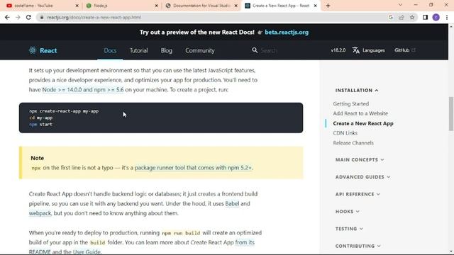The width and height of the screenshot is (454, 255).
Task: Open Google Translate icon in address bar
Action: pos(391,17)
